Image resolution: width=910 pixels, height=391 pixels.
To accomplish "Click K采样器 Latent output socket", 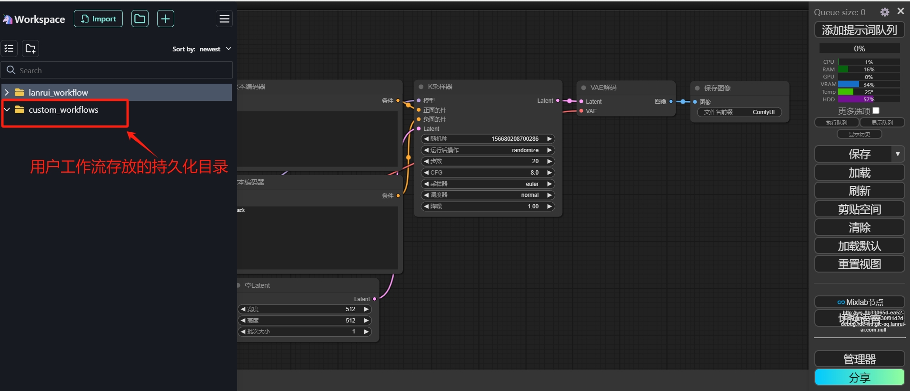I will tap(558, 101).
